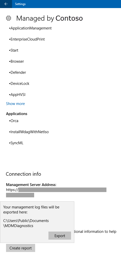Image resolution: width=121 pixels, height=258 pixels.
Task: Select the ApplicationManagement policy item
Action: click(30, 28)
